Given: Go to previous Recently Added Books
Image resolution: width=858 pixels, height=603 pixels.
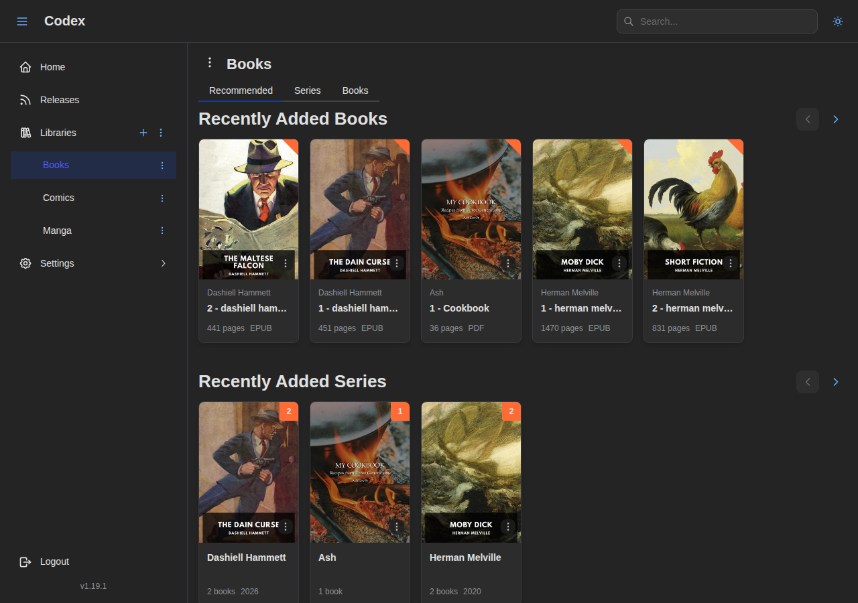Looking at the screenshot, I should click(x=808, y=119).
